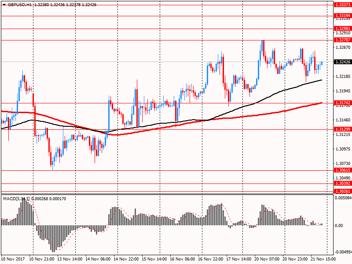Select the 20 Nov 23:00 time label

coord(295,259)
